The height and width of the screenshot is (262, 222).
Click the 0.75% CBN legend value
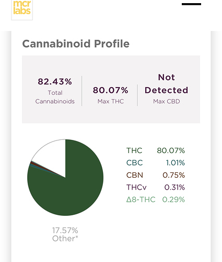click(x=173, y=175)
